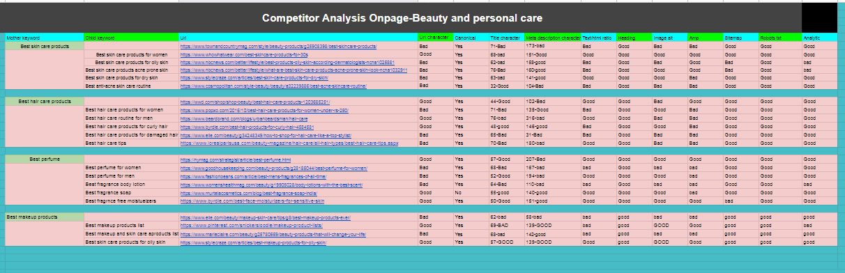The image size is (845, 273).
Task: Select the 'Best perfume' mother keyword cell
Action: pos(44,159)
